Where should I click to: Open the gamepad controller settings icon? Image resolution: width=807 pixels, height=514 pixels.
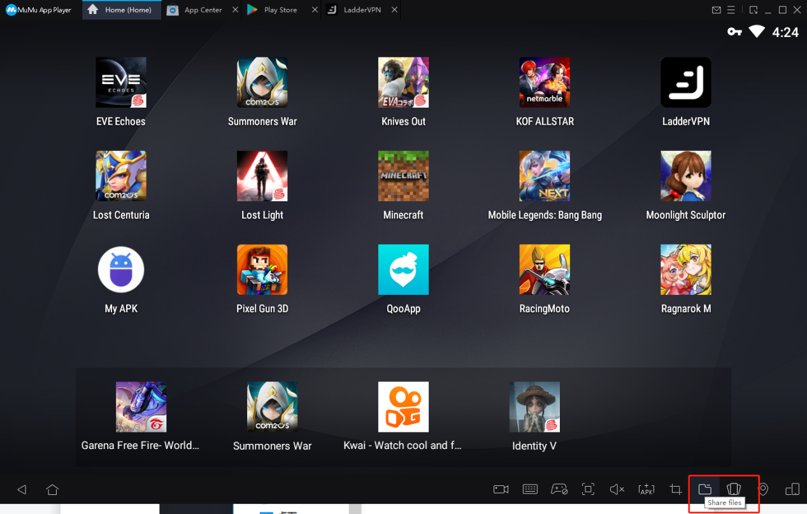[559, 489]
